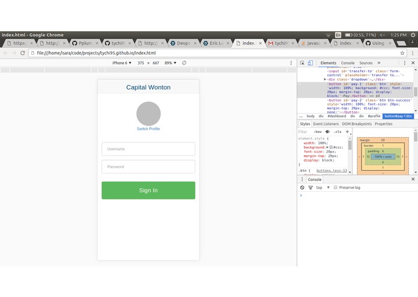This screenshot has width=418, height=297.
Task: Click the Sign In button
Action: click(148, 191)
